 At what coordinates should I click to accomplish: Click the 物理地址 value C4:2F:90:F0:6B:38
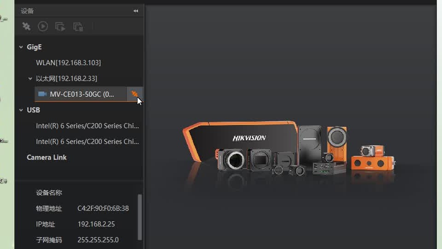103,208
